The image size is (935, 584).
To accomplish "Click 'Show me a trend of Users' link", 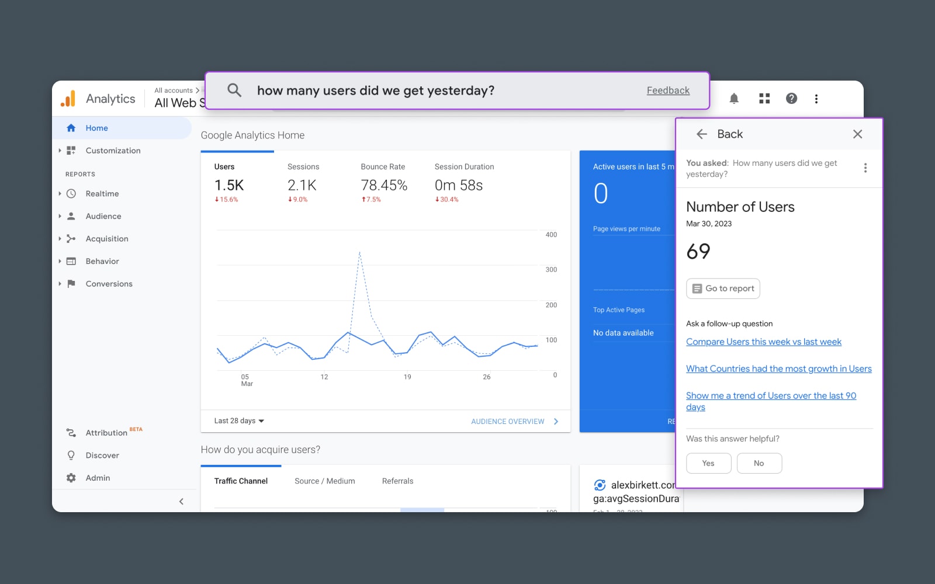I will [771, 401].
